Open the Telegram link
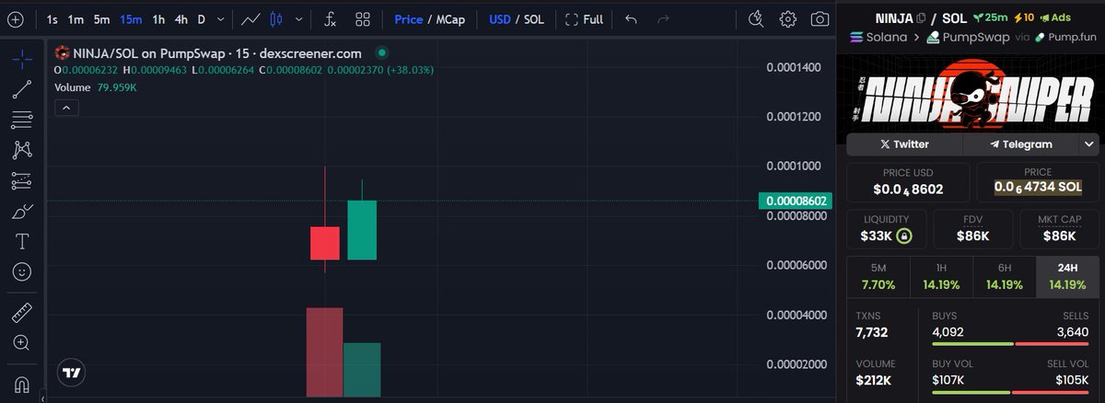Image resolution: width=1105 pixels, height=403 pixels. [1021, 144]
